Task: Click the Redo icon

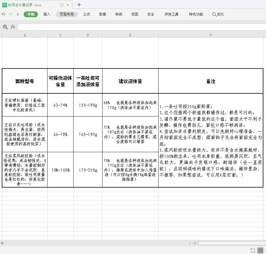Action: point(10,14)
